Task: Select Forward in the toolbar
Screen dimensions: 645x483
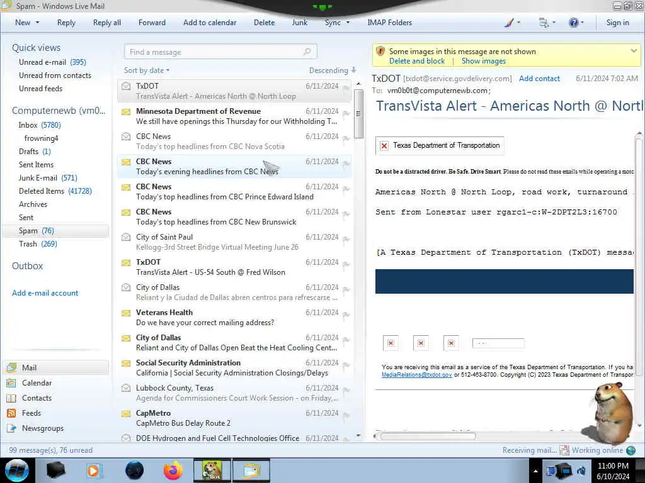Action: (152, 23)
